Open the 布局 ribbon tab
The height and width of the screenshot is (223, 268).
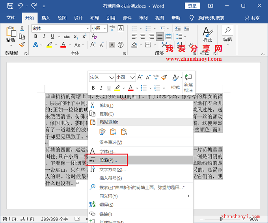point(95,18)
